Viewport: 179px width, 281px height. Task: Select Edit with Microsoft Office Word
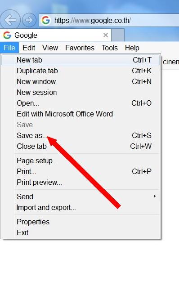click(x=81, y=114)
